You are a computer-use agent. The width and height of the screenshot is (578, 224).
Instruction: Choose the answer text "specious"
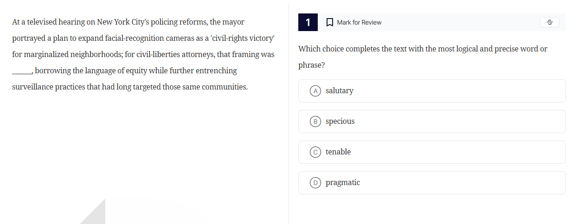tap(340, 122)
